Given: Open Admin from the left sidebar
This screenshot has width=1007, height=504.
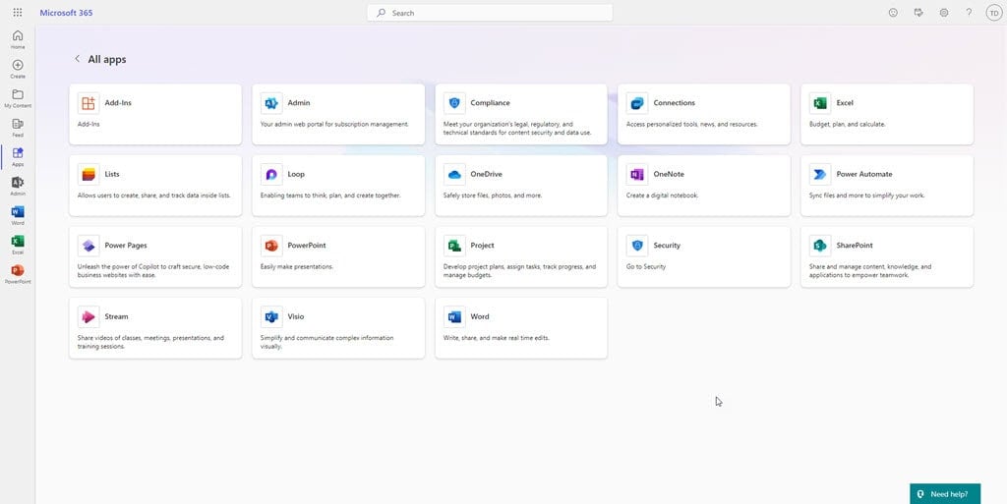Looking at the screenshot, I should [18, 187].
